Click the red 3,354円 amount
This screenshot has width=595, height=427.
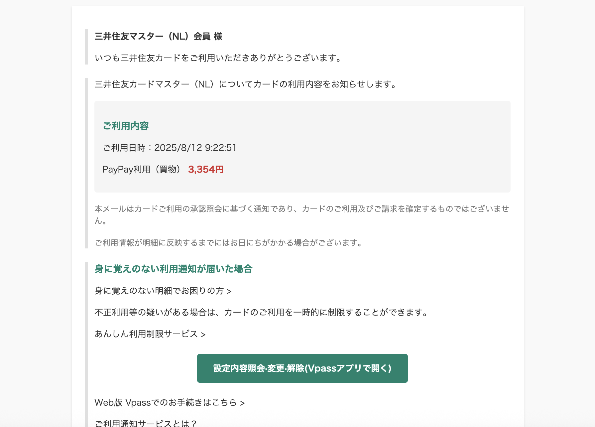(206, 170)
